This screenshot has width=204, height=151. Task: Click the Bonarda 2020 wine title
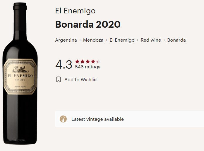point(88,24)
